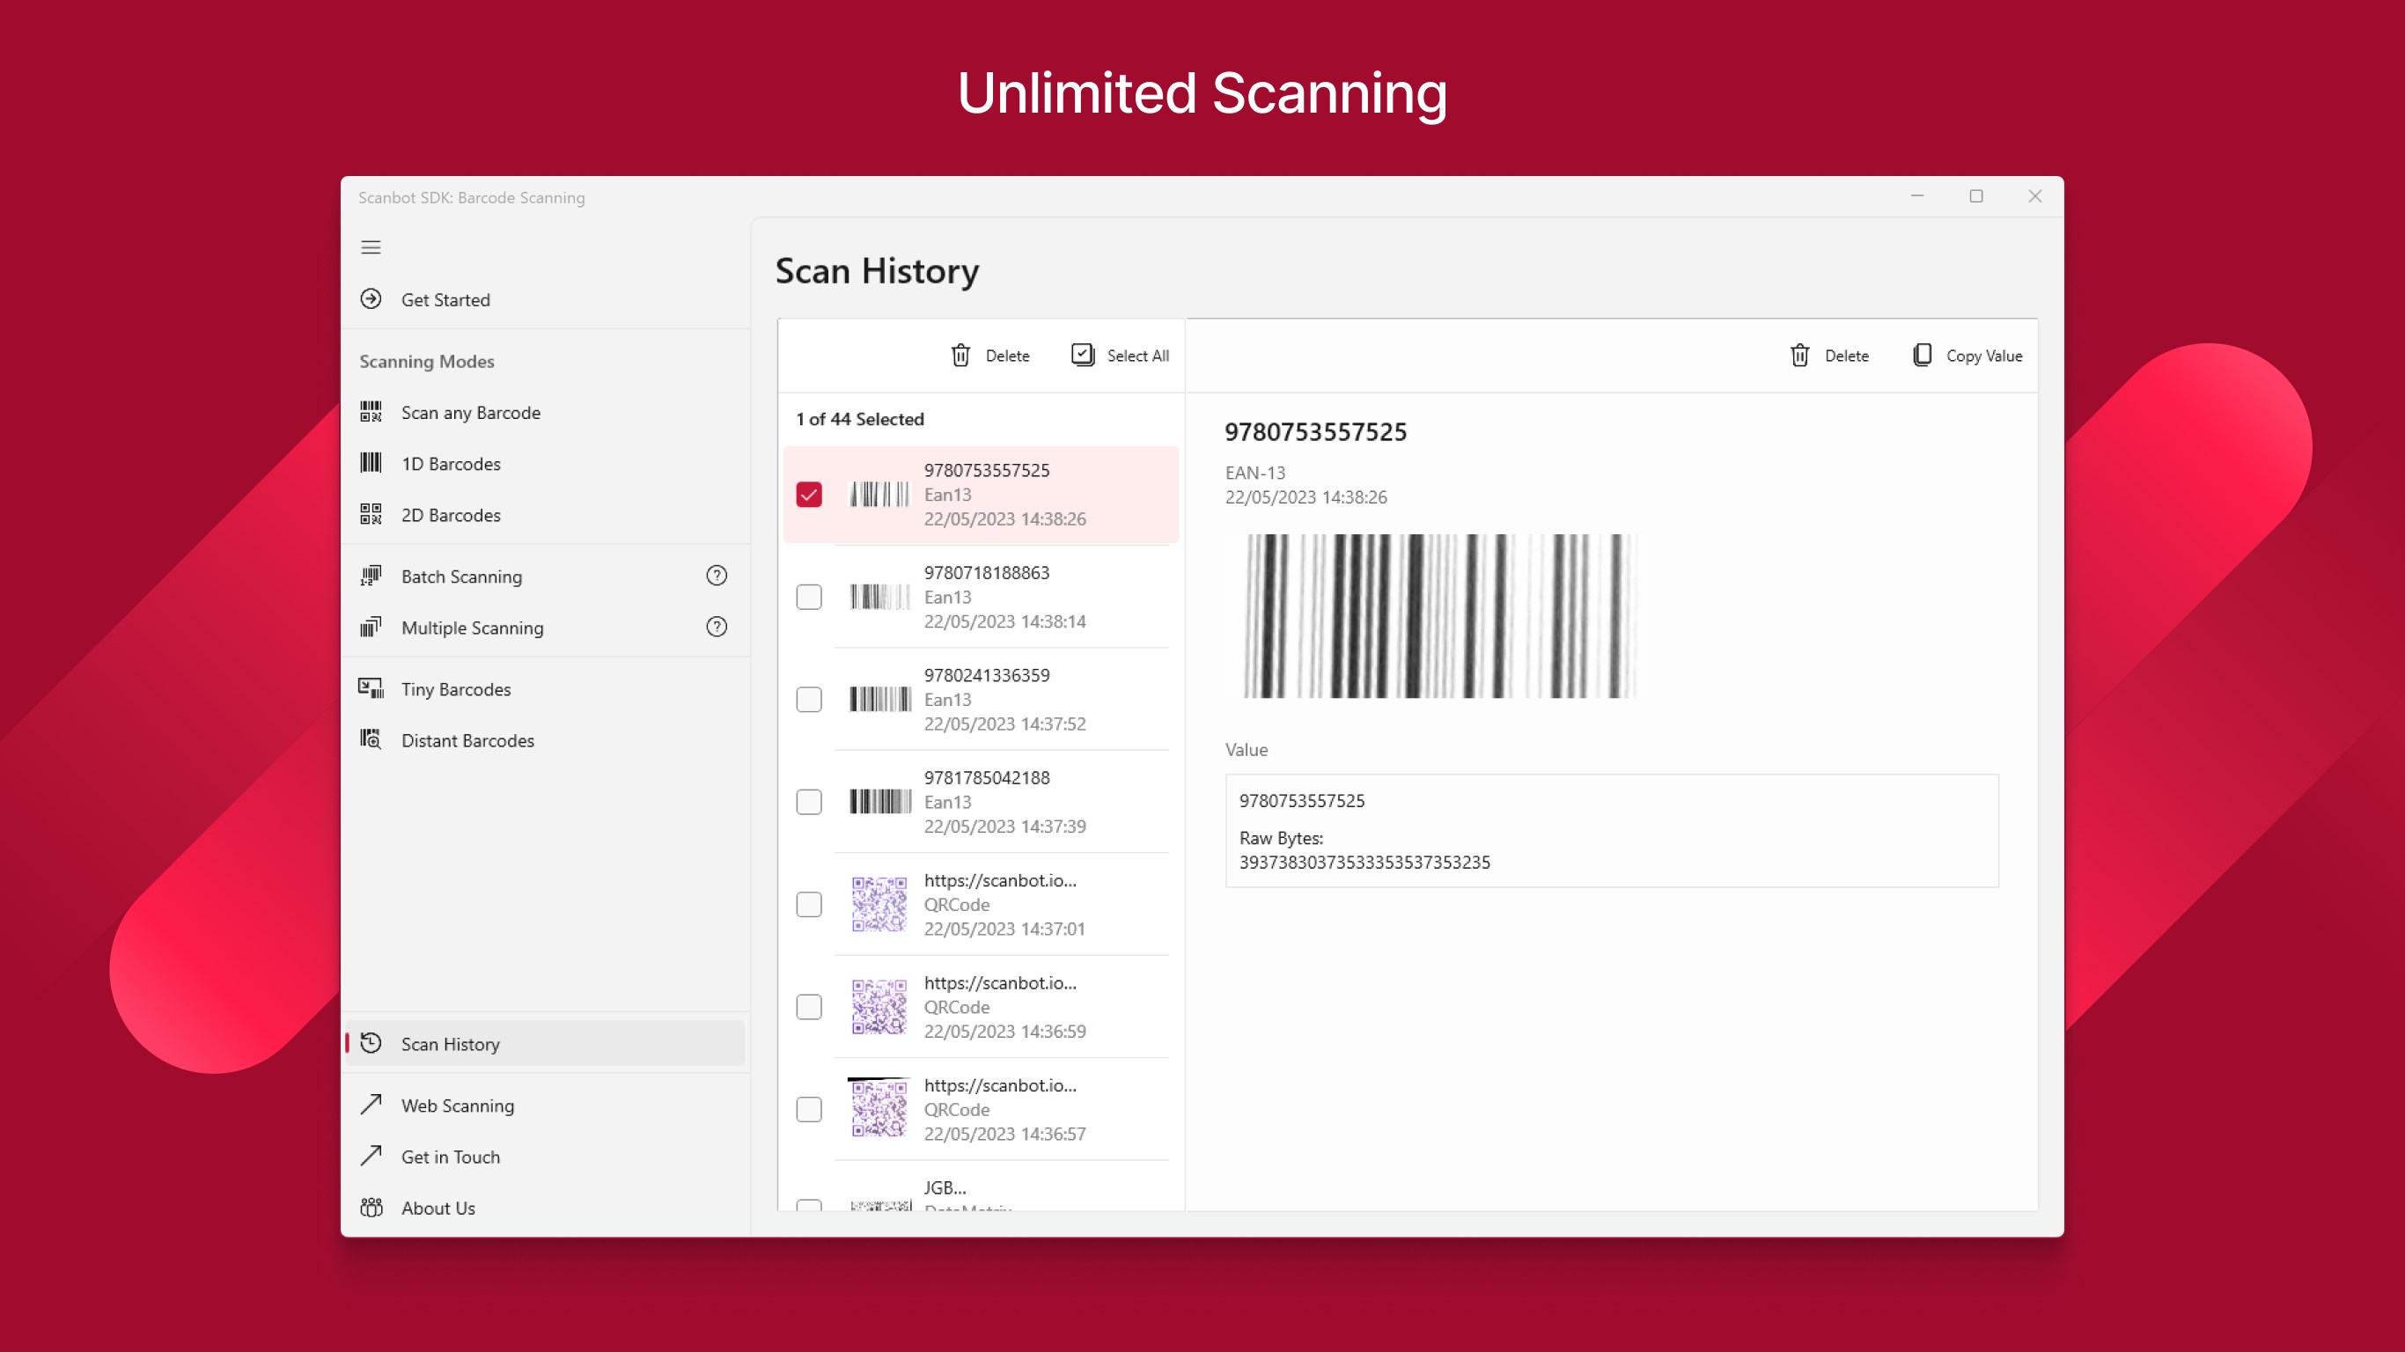Tick the checkbox for 9780241336359
The image size is (2405, 1352).
pyautogui.click(x=808, y=701)
